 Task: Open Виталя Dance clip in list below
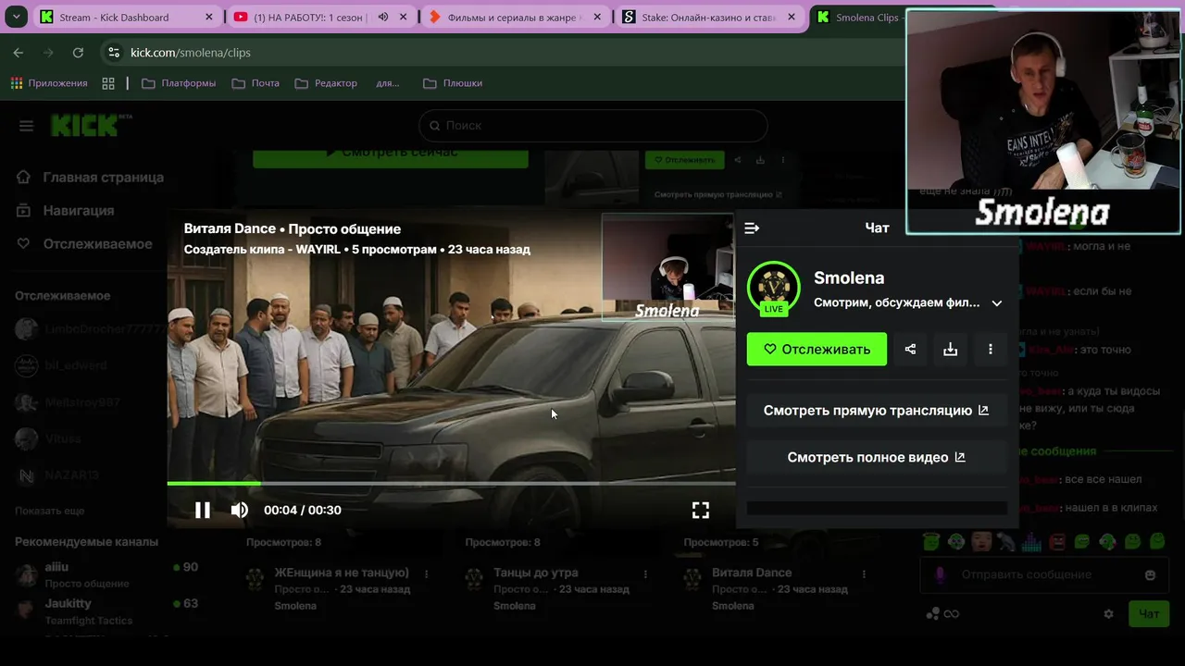coord(752,573)
